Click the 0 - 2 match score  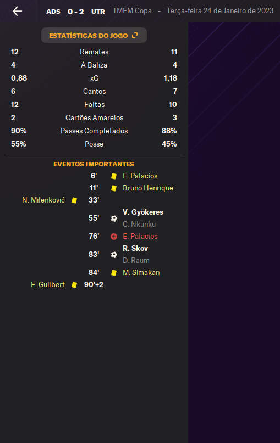pyautogui.click(x=75, y=12)
